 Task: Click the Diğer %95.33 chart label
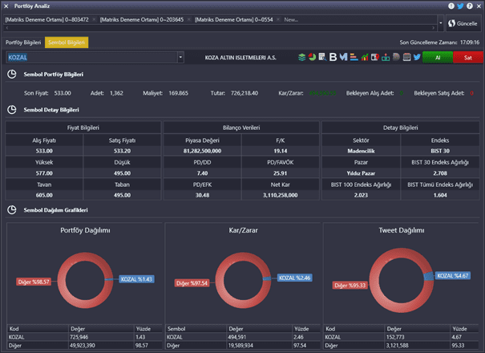350,285
